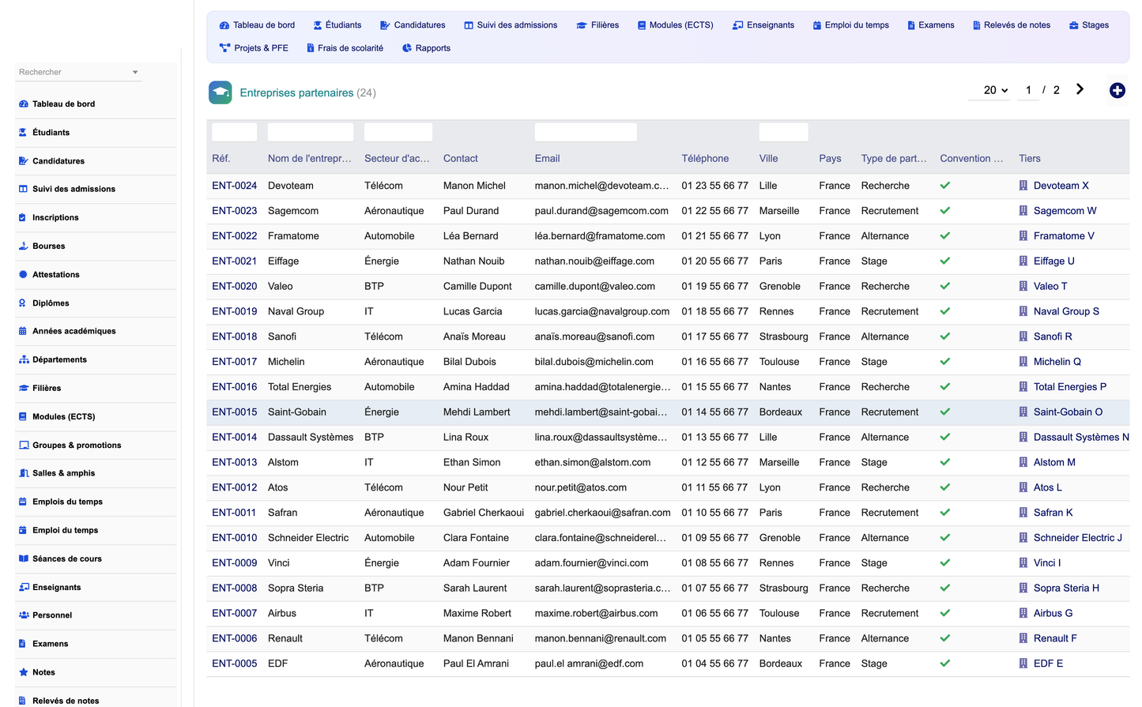Go to next page with chevron arrow
The width and height of the screenshot is (1142, 707).
1080,89
